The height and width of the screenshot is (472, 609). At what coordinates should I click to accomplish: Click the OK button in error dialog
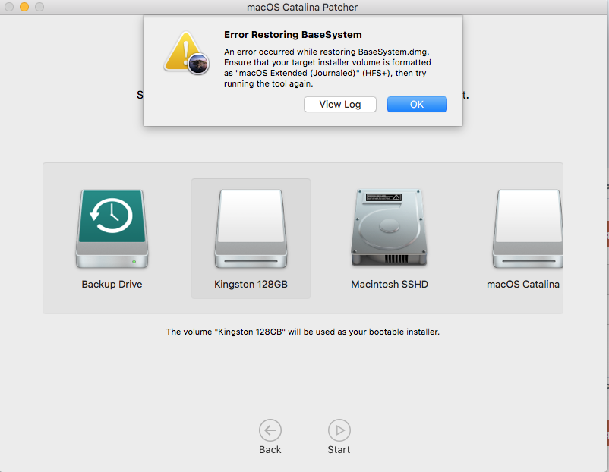coord(417,105)
